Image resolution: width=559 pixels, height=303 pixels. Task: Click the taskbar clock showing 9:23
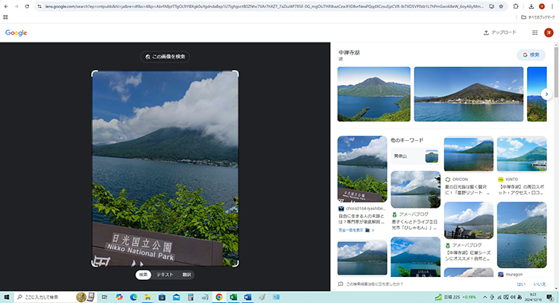(533, 297)
